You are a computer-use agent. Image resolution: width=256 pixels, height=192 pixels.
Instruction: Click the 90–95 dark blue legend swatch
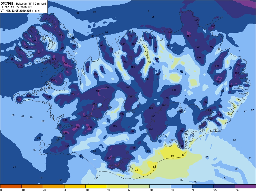(x=203, y=186)
